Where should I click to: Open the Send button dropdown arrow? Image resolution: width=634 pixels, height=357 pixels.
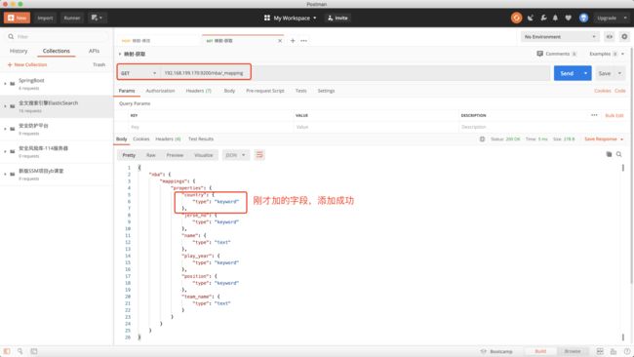point(585,73)
